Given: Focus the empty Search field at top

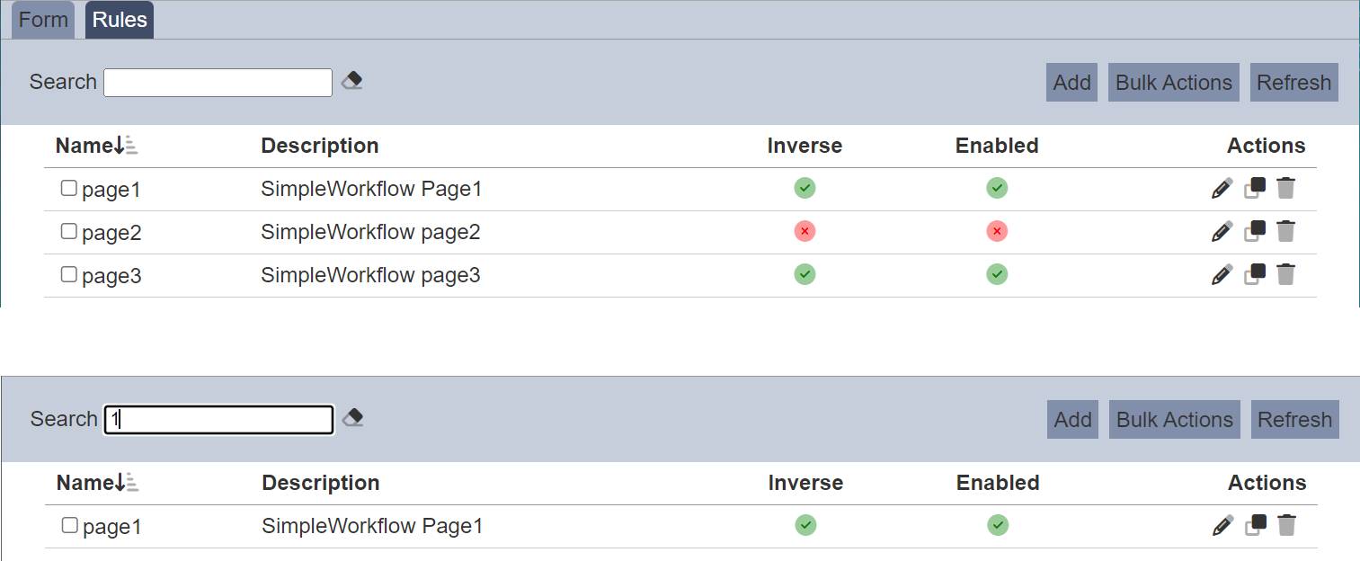Looking at the screenshot, I should tap(218, 83).
